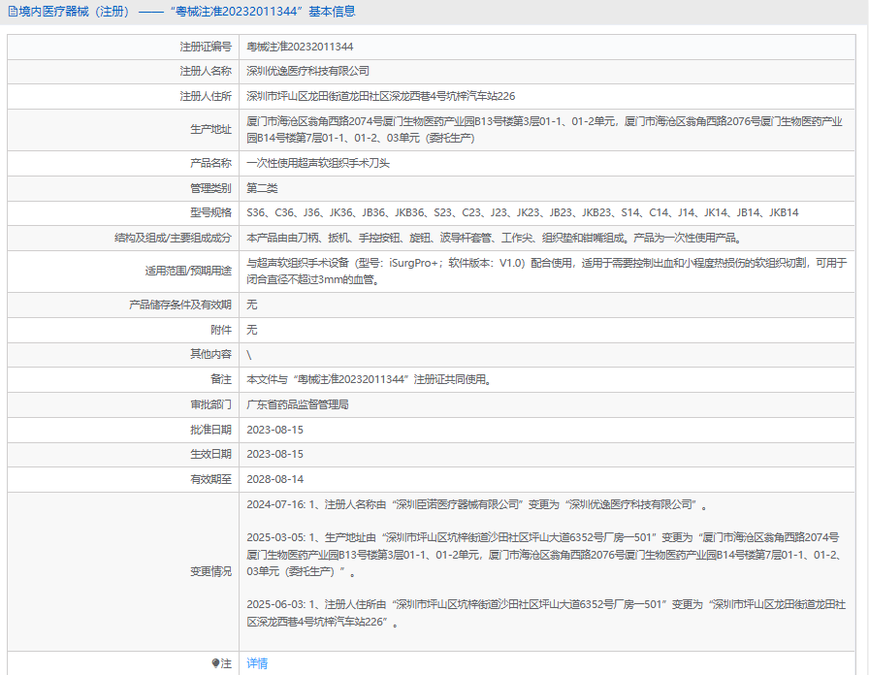
Task: Select registrant name 深圳优逸医疗科技有限公司
Action: click(x=308, y=71)
